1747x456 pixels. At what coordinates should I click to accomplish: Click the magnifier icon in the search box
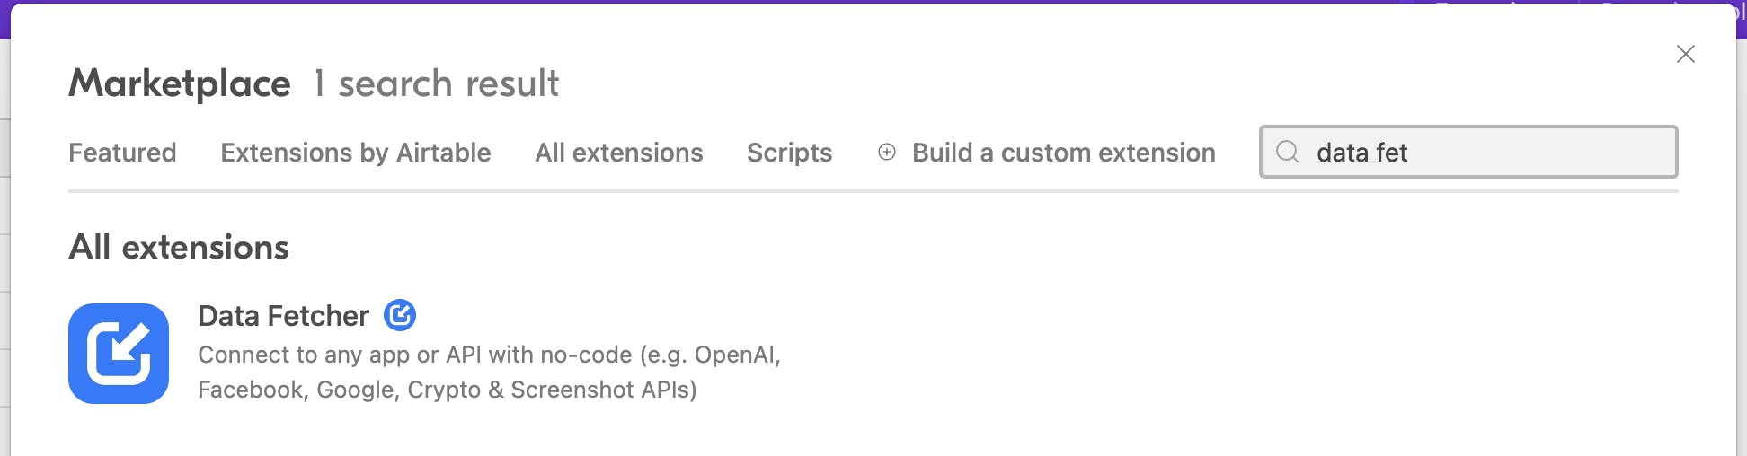1288,152
